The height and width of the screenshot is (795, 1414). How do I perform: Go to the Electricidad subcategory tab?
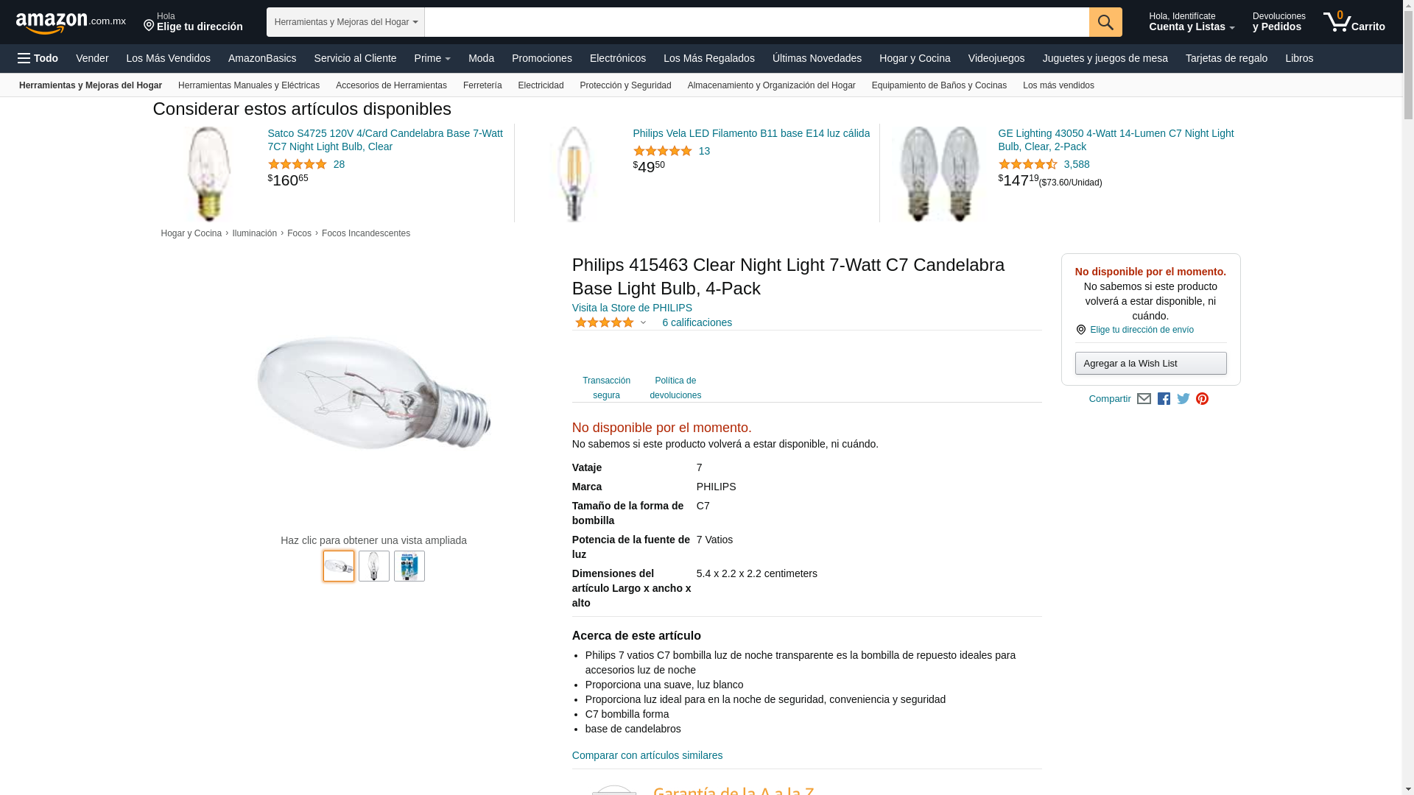click(541, 85)
